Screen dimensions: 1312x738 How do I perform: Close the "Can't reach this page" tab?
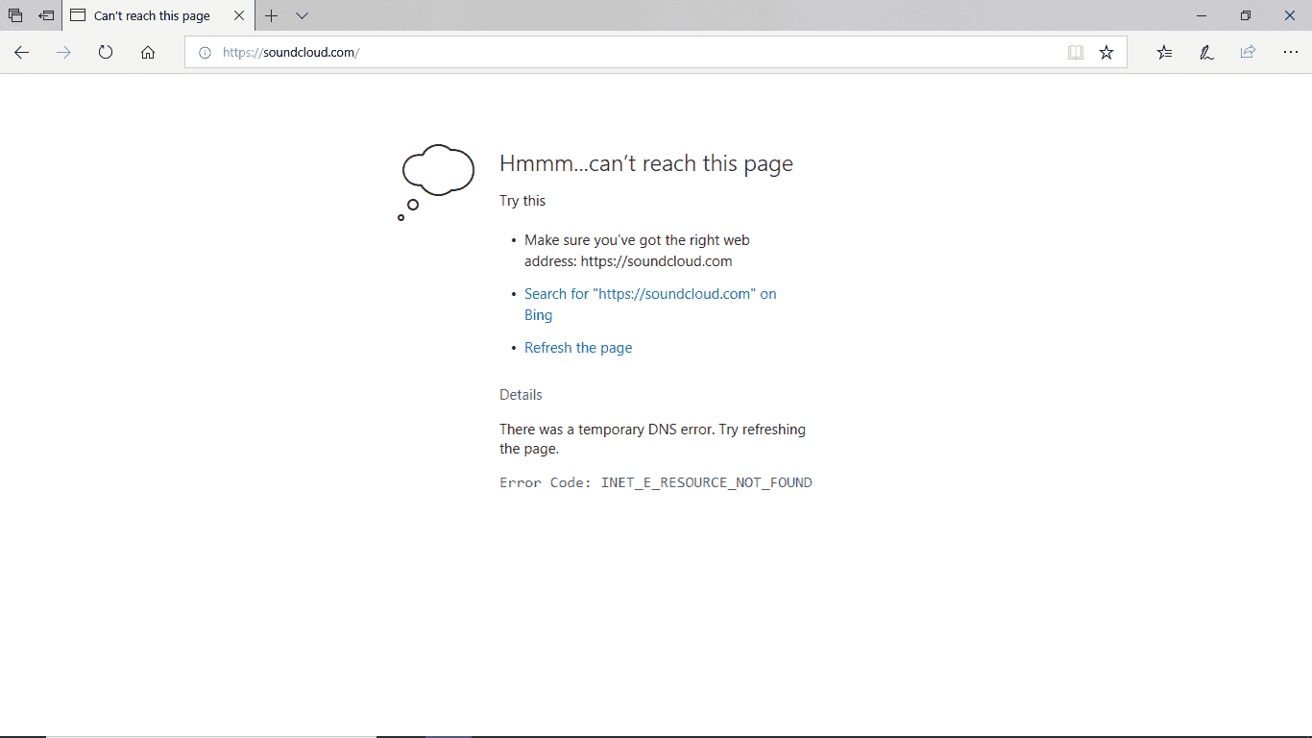239,15
